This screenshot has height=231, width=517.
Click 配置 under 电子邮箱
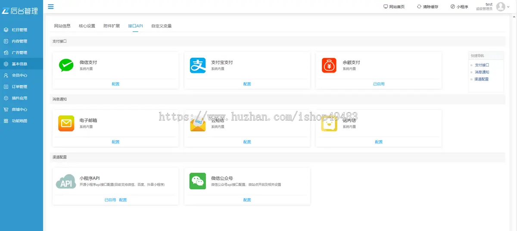(x=115, y=142)
